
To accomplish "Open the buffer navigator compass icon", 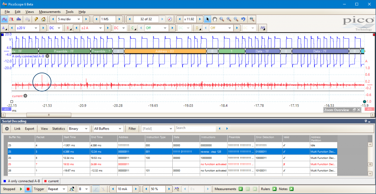I will pos(170,19).
